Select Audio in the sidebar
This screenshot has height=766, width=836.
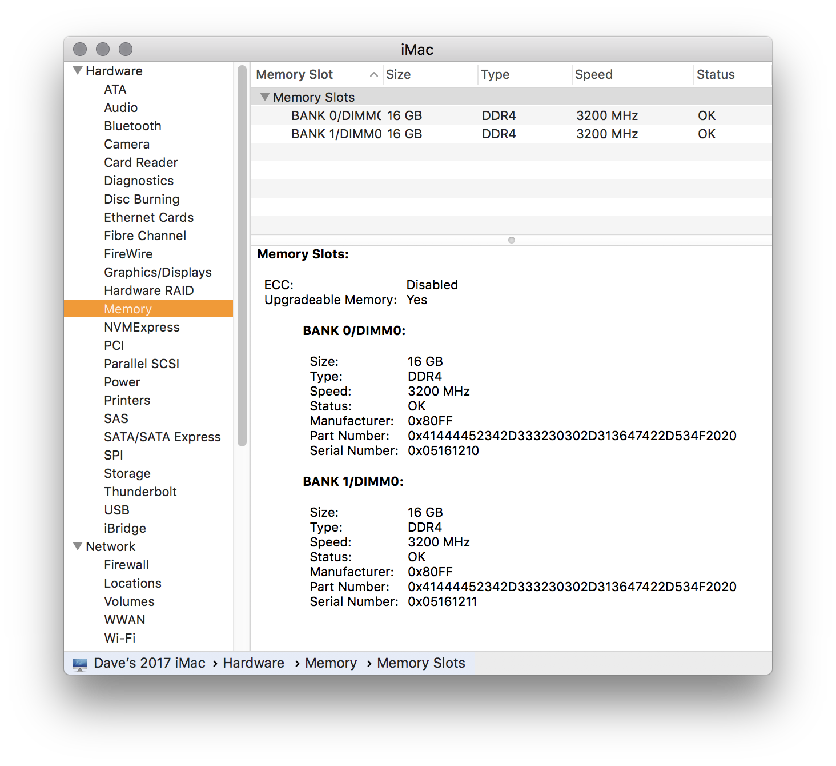[x=120, y=107]
